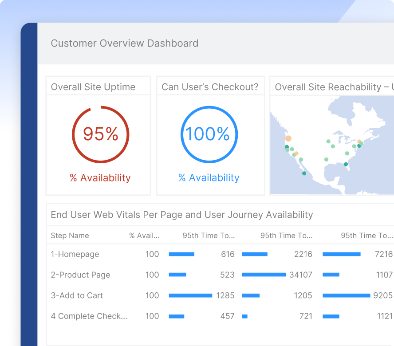Screen dimensions: 394x346
Task: Click the value 616 in Homepage row
Action: coord(228,254)
